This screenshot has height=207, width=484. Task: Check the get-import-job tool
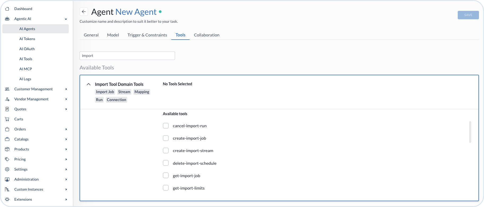[166, 175]
